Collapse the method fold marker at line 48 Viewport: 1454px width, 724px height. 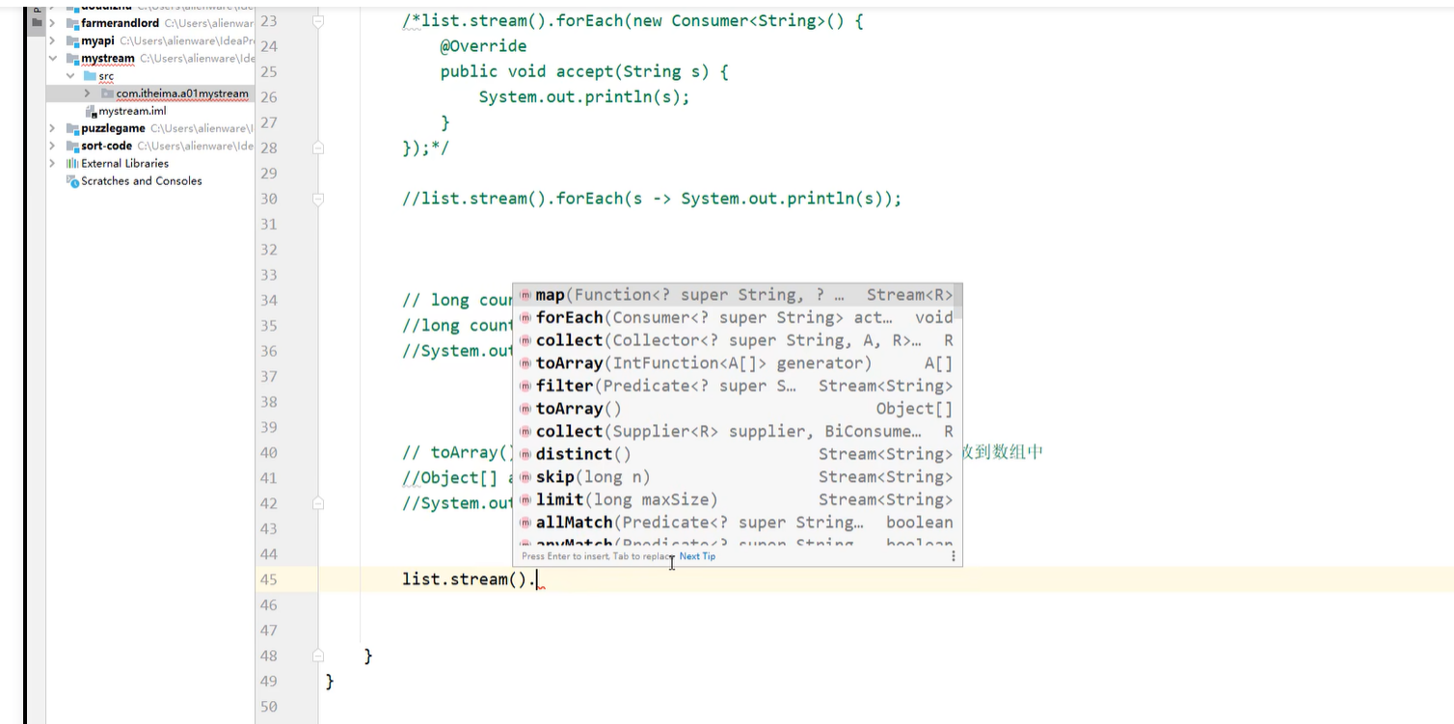point(318,655)
